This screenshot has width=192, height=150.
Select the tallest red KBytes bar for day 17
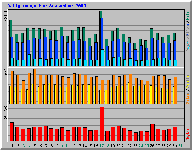[x=102, y=124]
